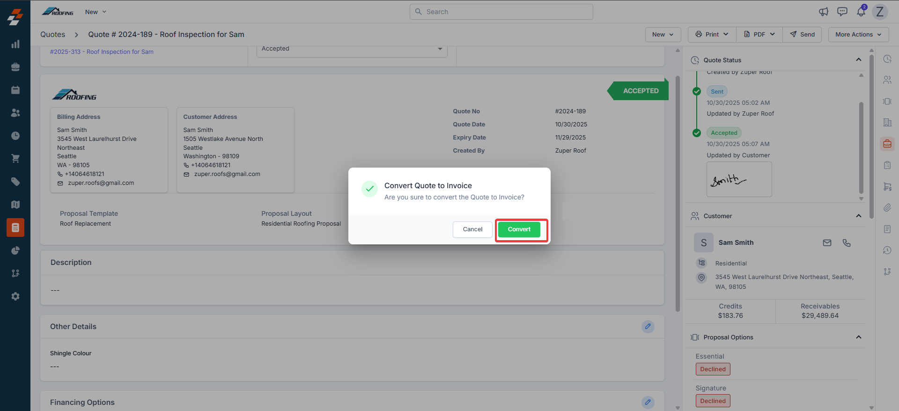Open the New dropdown in quote toolbar
899x411 pixels.
(663, 35)
